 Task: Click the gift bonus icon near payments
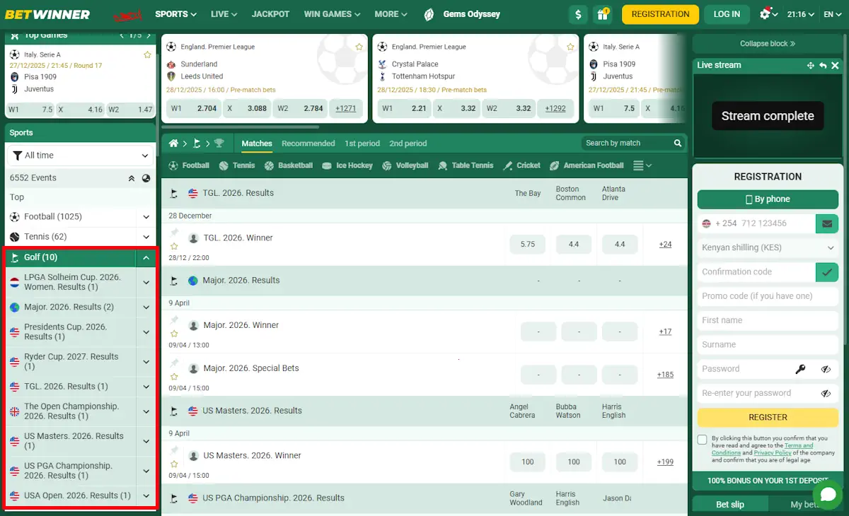602,13
